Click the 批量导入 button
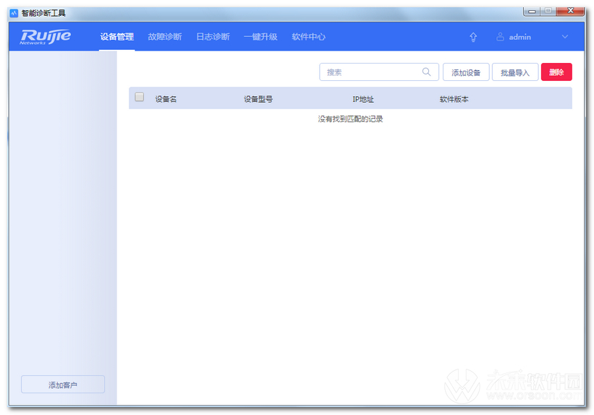The width and height of the screenshot is (594, 415). click(515, 72)
